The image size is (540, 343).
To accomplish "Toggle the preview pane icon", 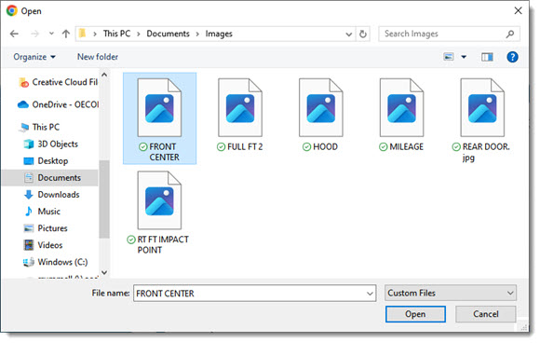I will tap(487, 57).
